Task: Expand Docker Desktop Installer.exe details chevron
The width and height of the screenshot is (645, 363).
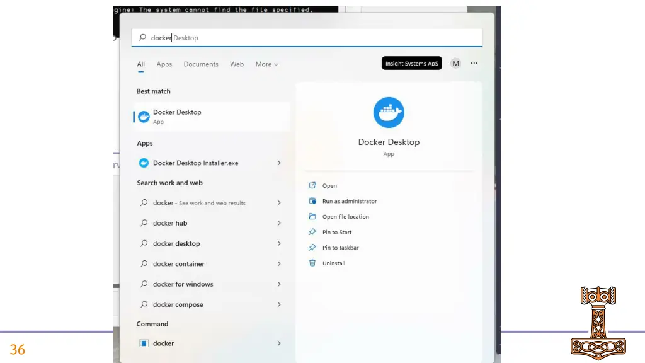Action: [x=279, y=163]
